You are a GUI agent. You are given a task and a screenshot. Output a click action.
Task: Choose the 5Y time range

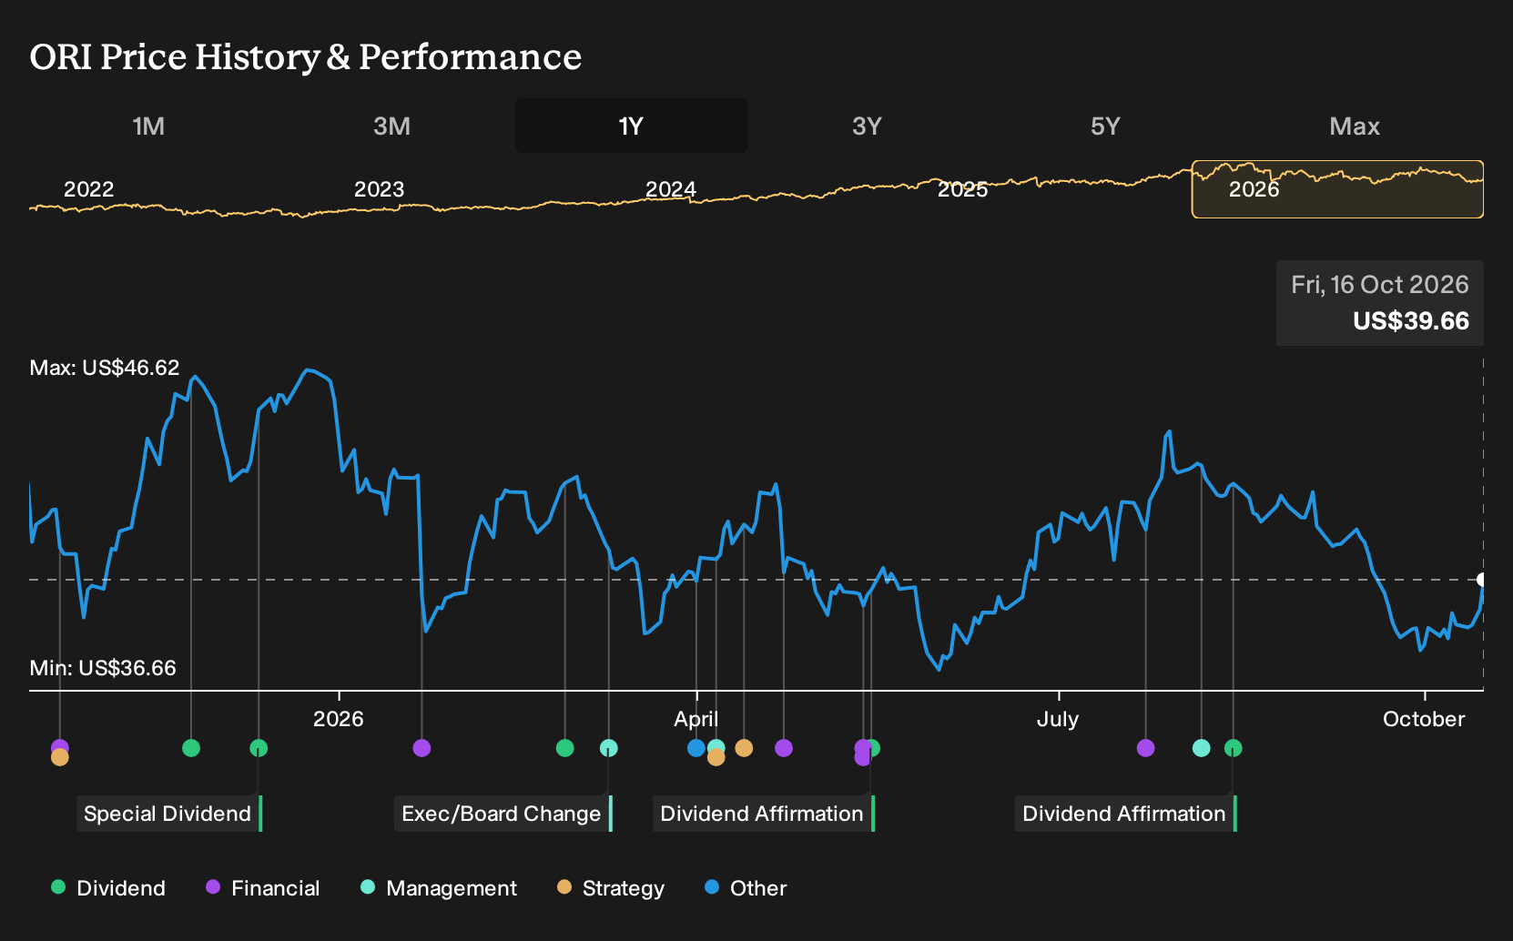[x=1105, y=126]
